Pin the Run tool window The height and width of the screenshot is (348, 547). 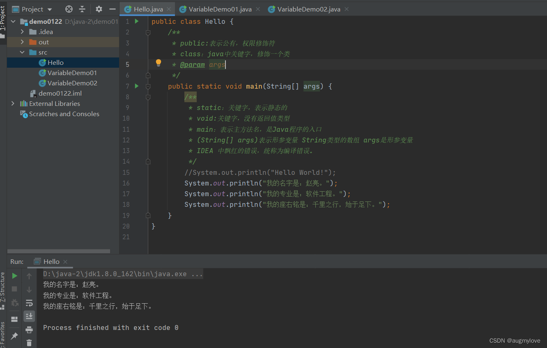click(14, 335)
